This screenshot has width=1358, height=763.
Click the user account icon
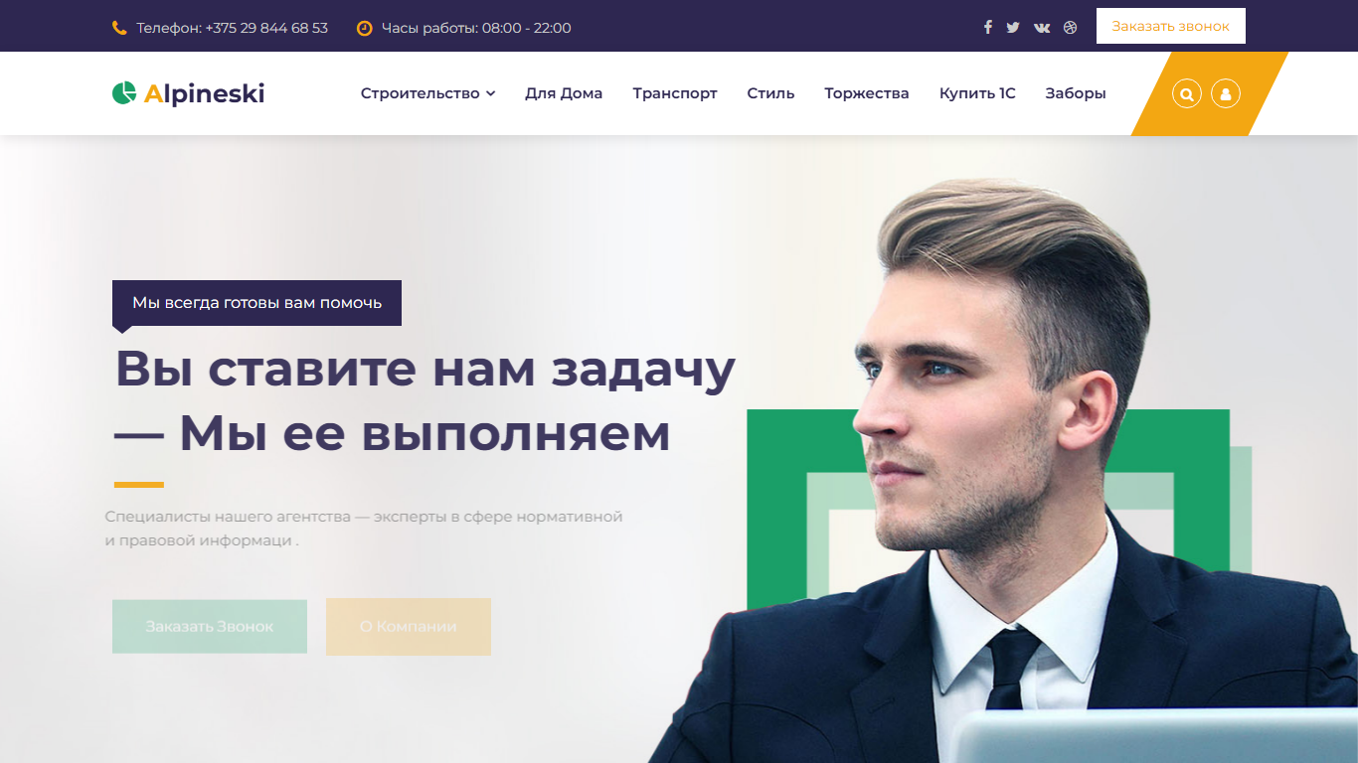1226,94
